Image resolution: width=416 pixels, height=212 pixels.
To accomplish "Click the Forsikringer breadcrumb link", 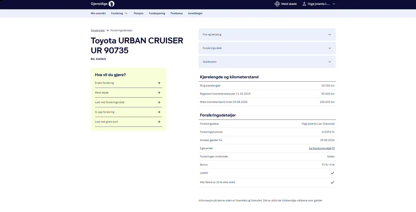I will tap(98, 30).
